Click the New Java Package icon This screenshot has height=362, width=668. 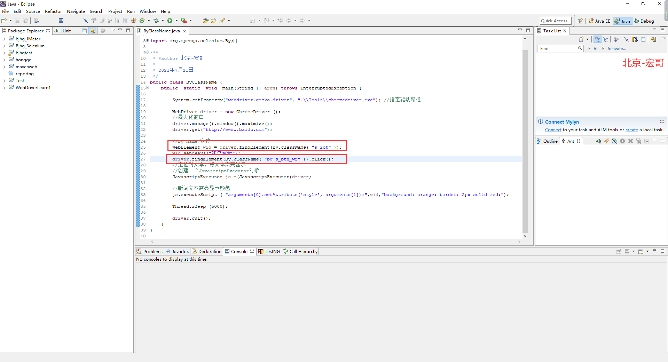(x=134, y=21)
